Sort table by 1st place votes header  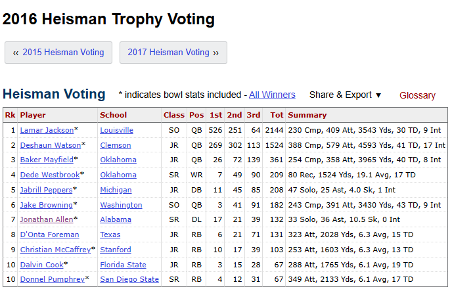click(x=215, y=115)
